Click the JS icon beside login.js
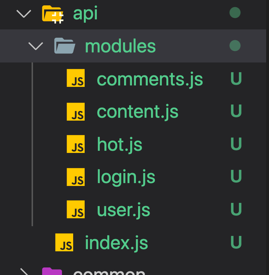The image size is (269, 275). [x=76, y=177]
